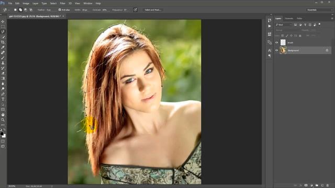Open the Edit Toolbar three-dots menu
Image resolution: width=335 pixels, height=188 pixels.
click(x=3, y=125)
